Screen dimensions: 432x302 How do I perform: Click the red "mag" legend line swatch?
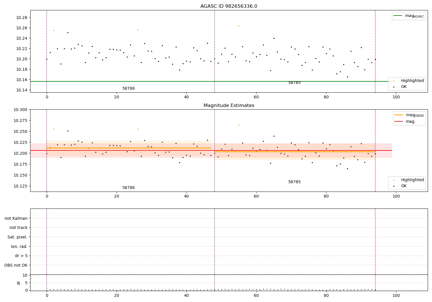(399, 121)
